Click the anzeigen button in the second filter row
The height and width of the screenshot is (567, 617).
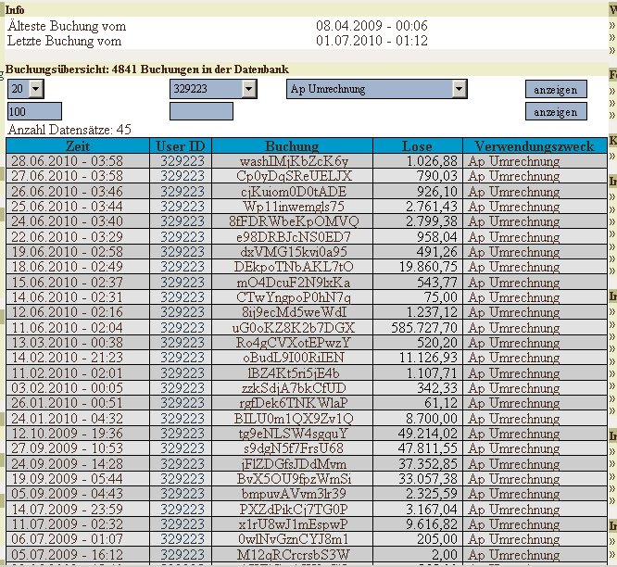[556, 112]
